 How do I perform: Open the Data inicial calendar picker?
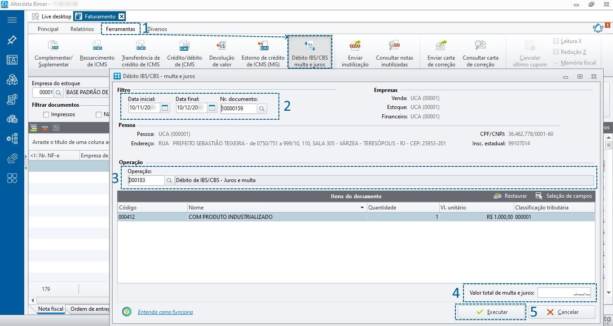click(165, 108)
